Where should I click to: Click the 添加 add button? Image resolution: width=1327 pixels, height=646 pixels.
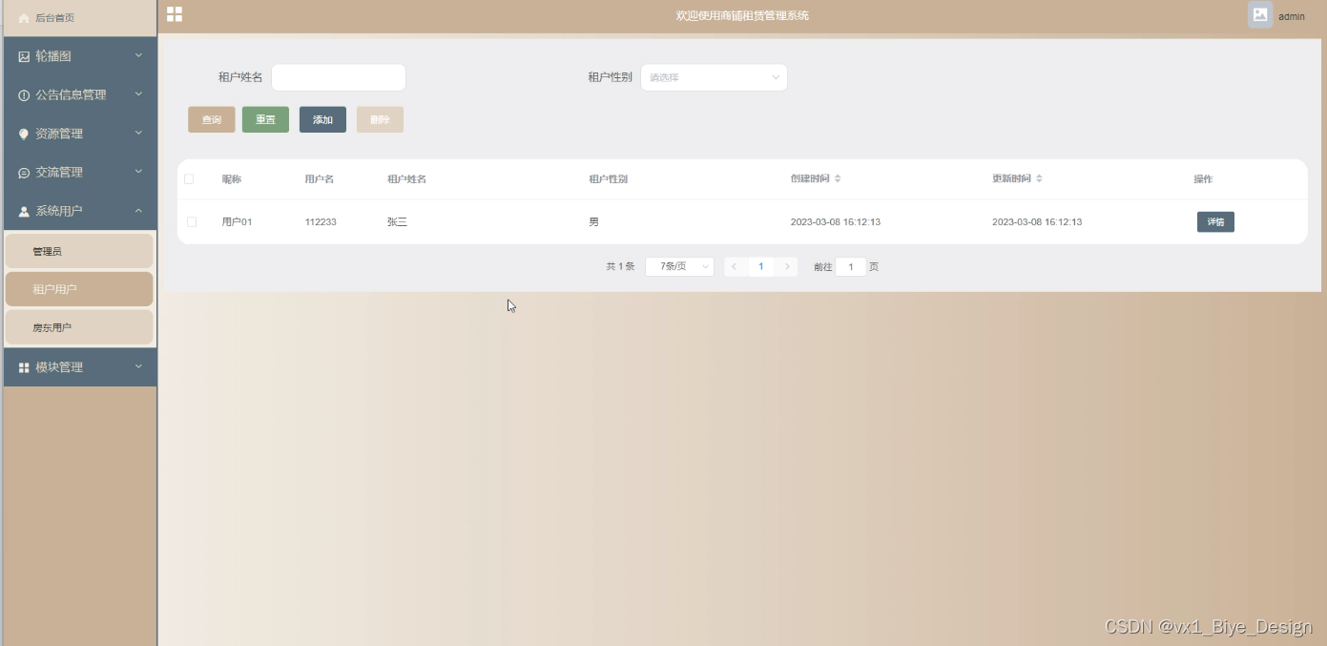[x=322, y=120]
